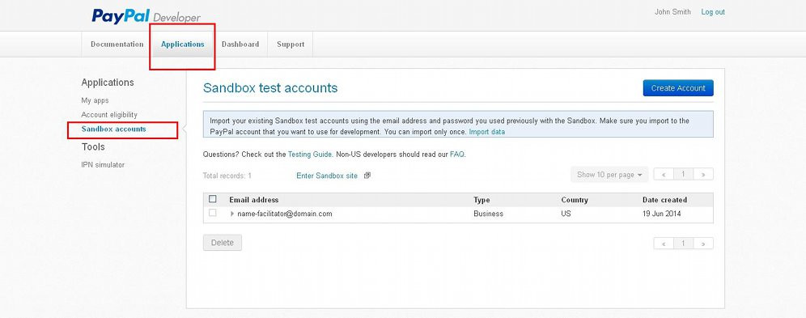Click the Create Account button
The width and height of the screenshot is (806, 318).
coord(678,88)
